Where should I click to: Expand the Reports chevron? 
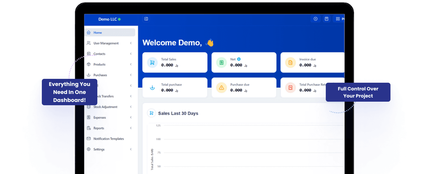pyautogui.click(x=131, y=128)
